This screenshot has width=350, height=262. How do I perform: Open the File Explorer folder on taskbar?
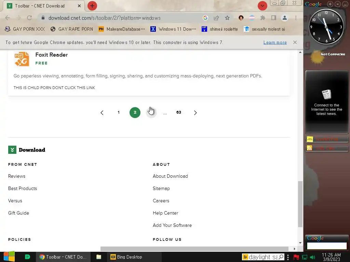(99, 257)
